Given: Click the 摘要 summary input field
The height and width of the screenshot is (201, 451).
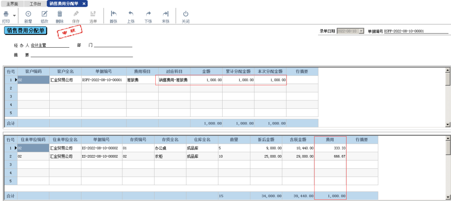Looking at the screenshot, I should click(x=81, y=55).
